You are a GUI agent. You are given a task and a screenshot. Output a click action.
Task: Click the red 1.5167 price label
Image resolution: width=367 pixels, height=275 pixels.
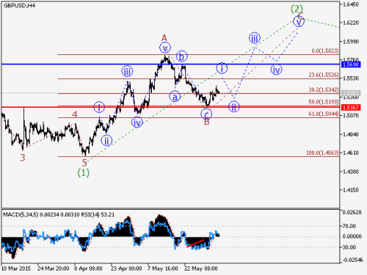(x=351, y=107)
